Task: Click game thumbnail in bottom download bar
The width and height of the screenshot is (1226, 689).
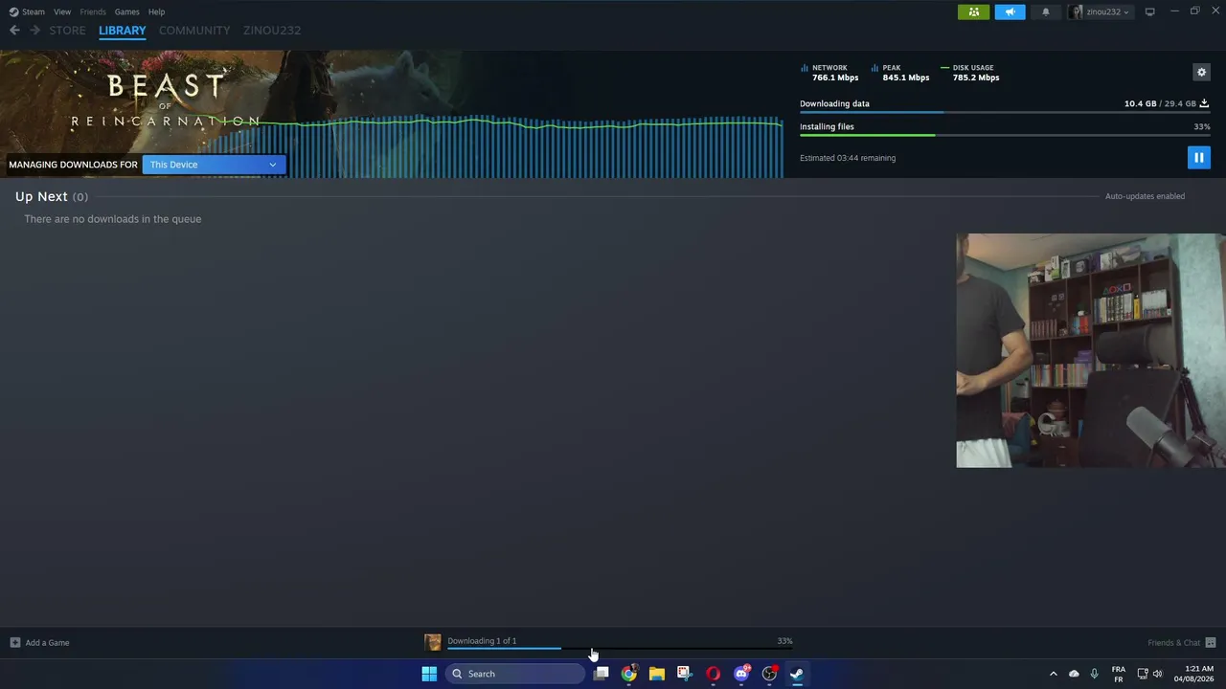Action: point(433,642)
